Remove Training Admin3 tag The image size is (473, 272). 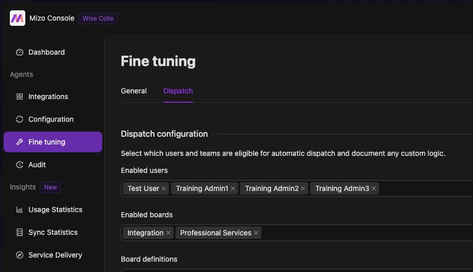coord(374,188)
